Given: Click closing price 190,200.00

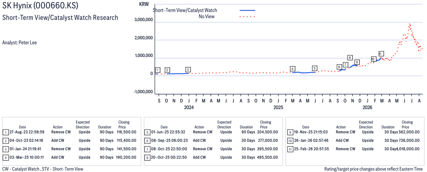Looking at the screenshot, I should coord(125,157).
